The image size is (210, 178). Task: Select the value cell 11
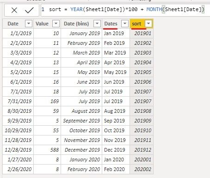47,43
